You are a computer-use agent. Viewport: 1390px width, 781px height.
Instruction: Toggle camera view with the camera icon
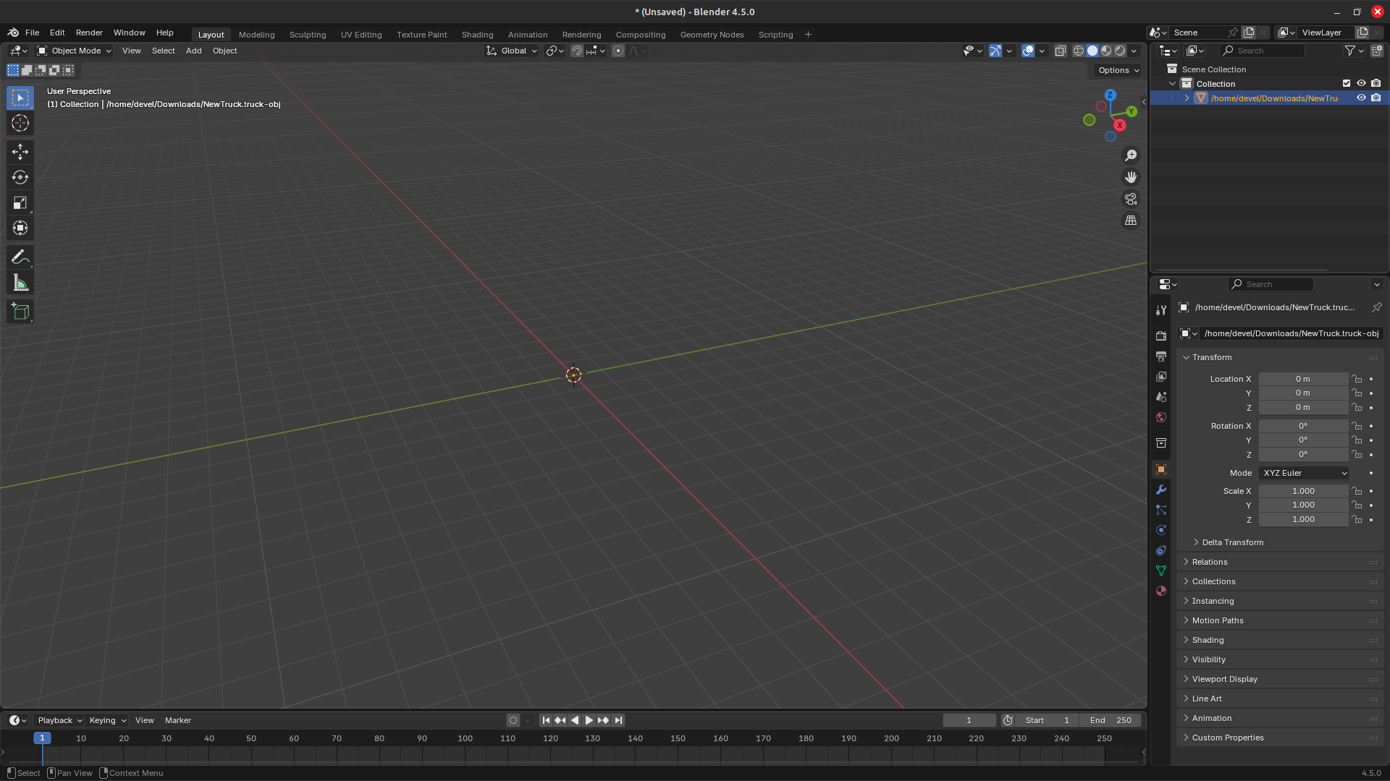[x=1131, y=199]
